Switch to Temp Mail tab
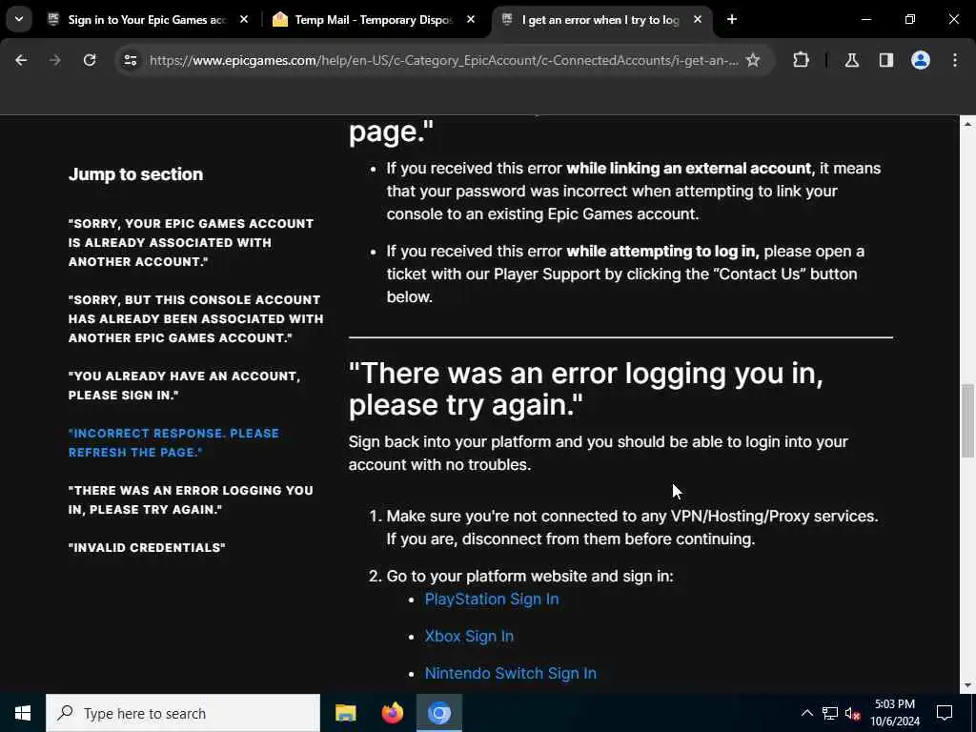The width and height of the screenshot is (976, 732). tap(373, 19)
